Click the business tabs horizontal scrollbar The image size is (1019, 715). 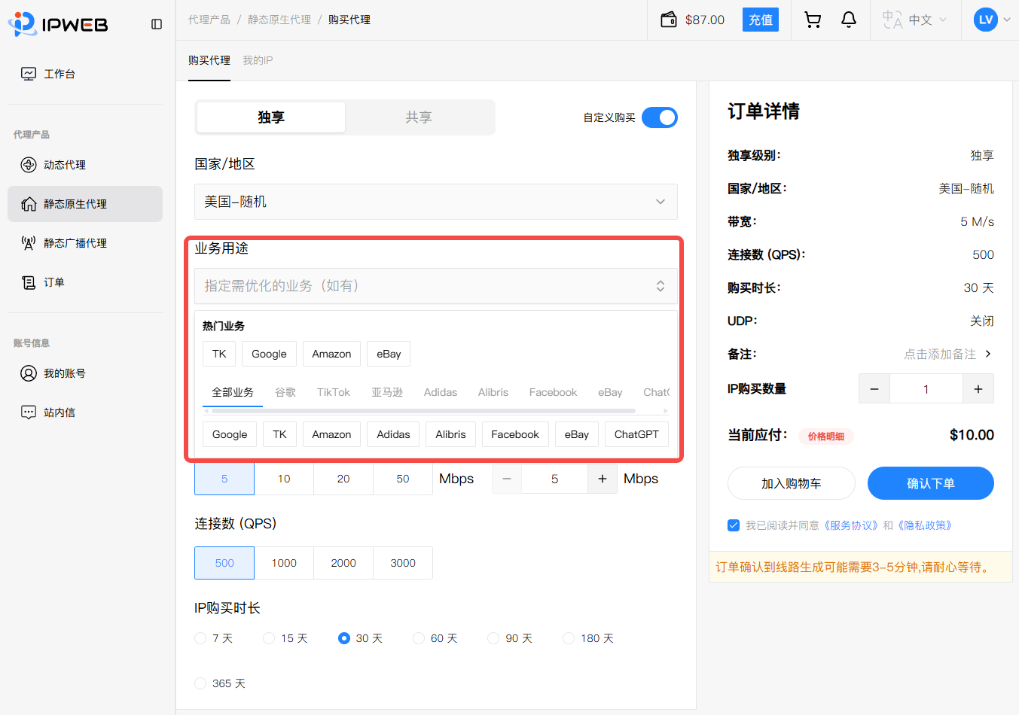(423, 411)
